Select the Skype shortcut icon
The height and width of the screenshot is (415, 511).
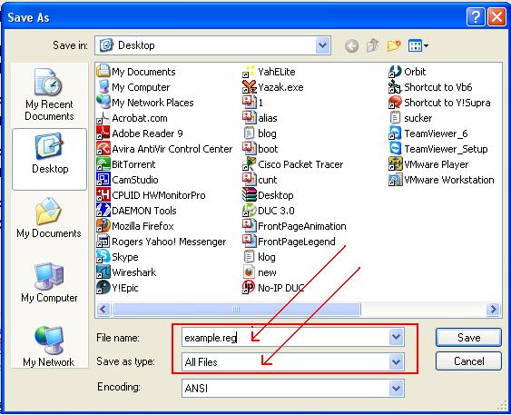pos(103,257)
